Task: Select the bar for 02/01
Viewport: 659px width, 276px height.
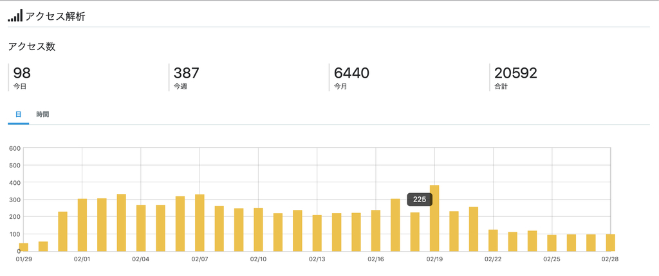Action: point(82,225)
